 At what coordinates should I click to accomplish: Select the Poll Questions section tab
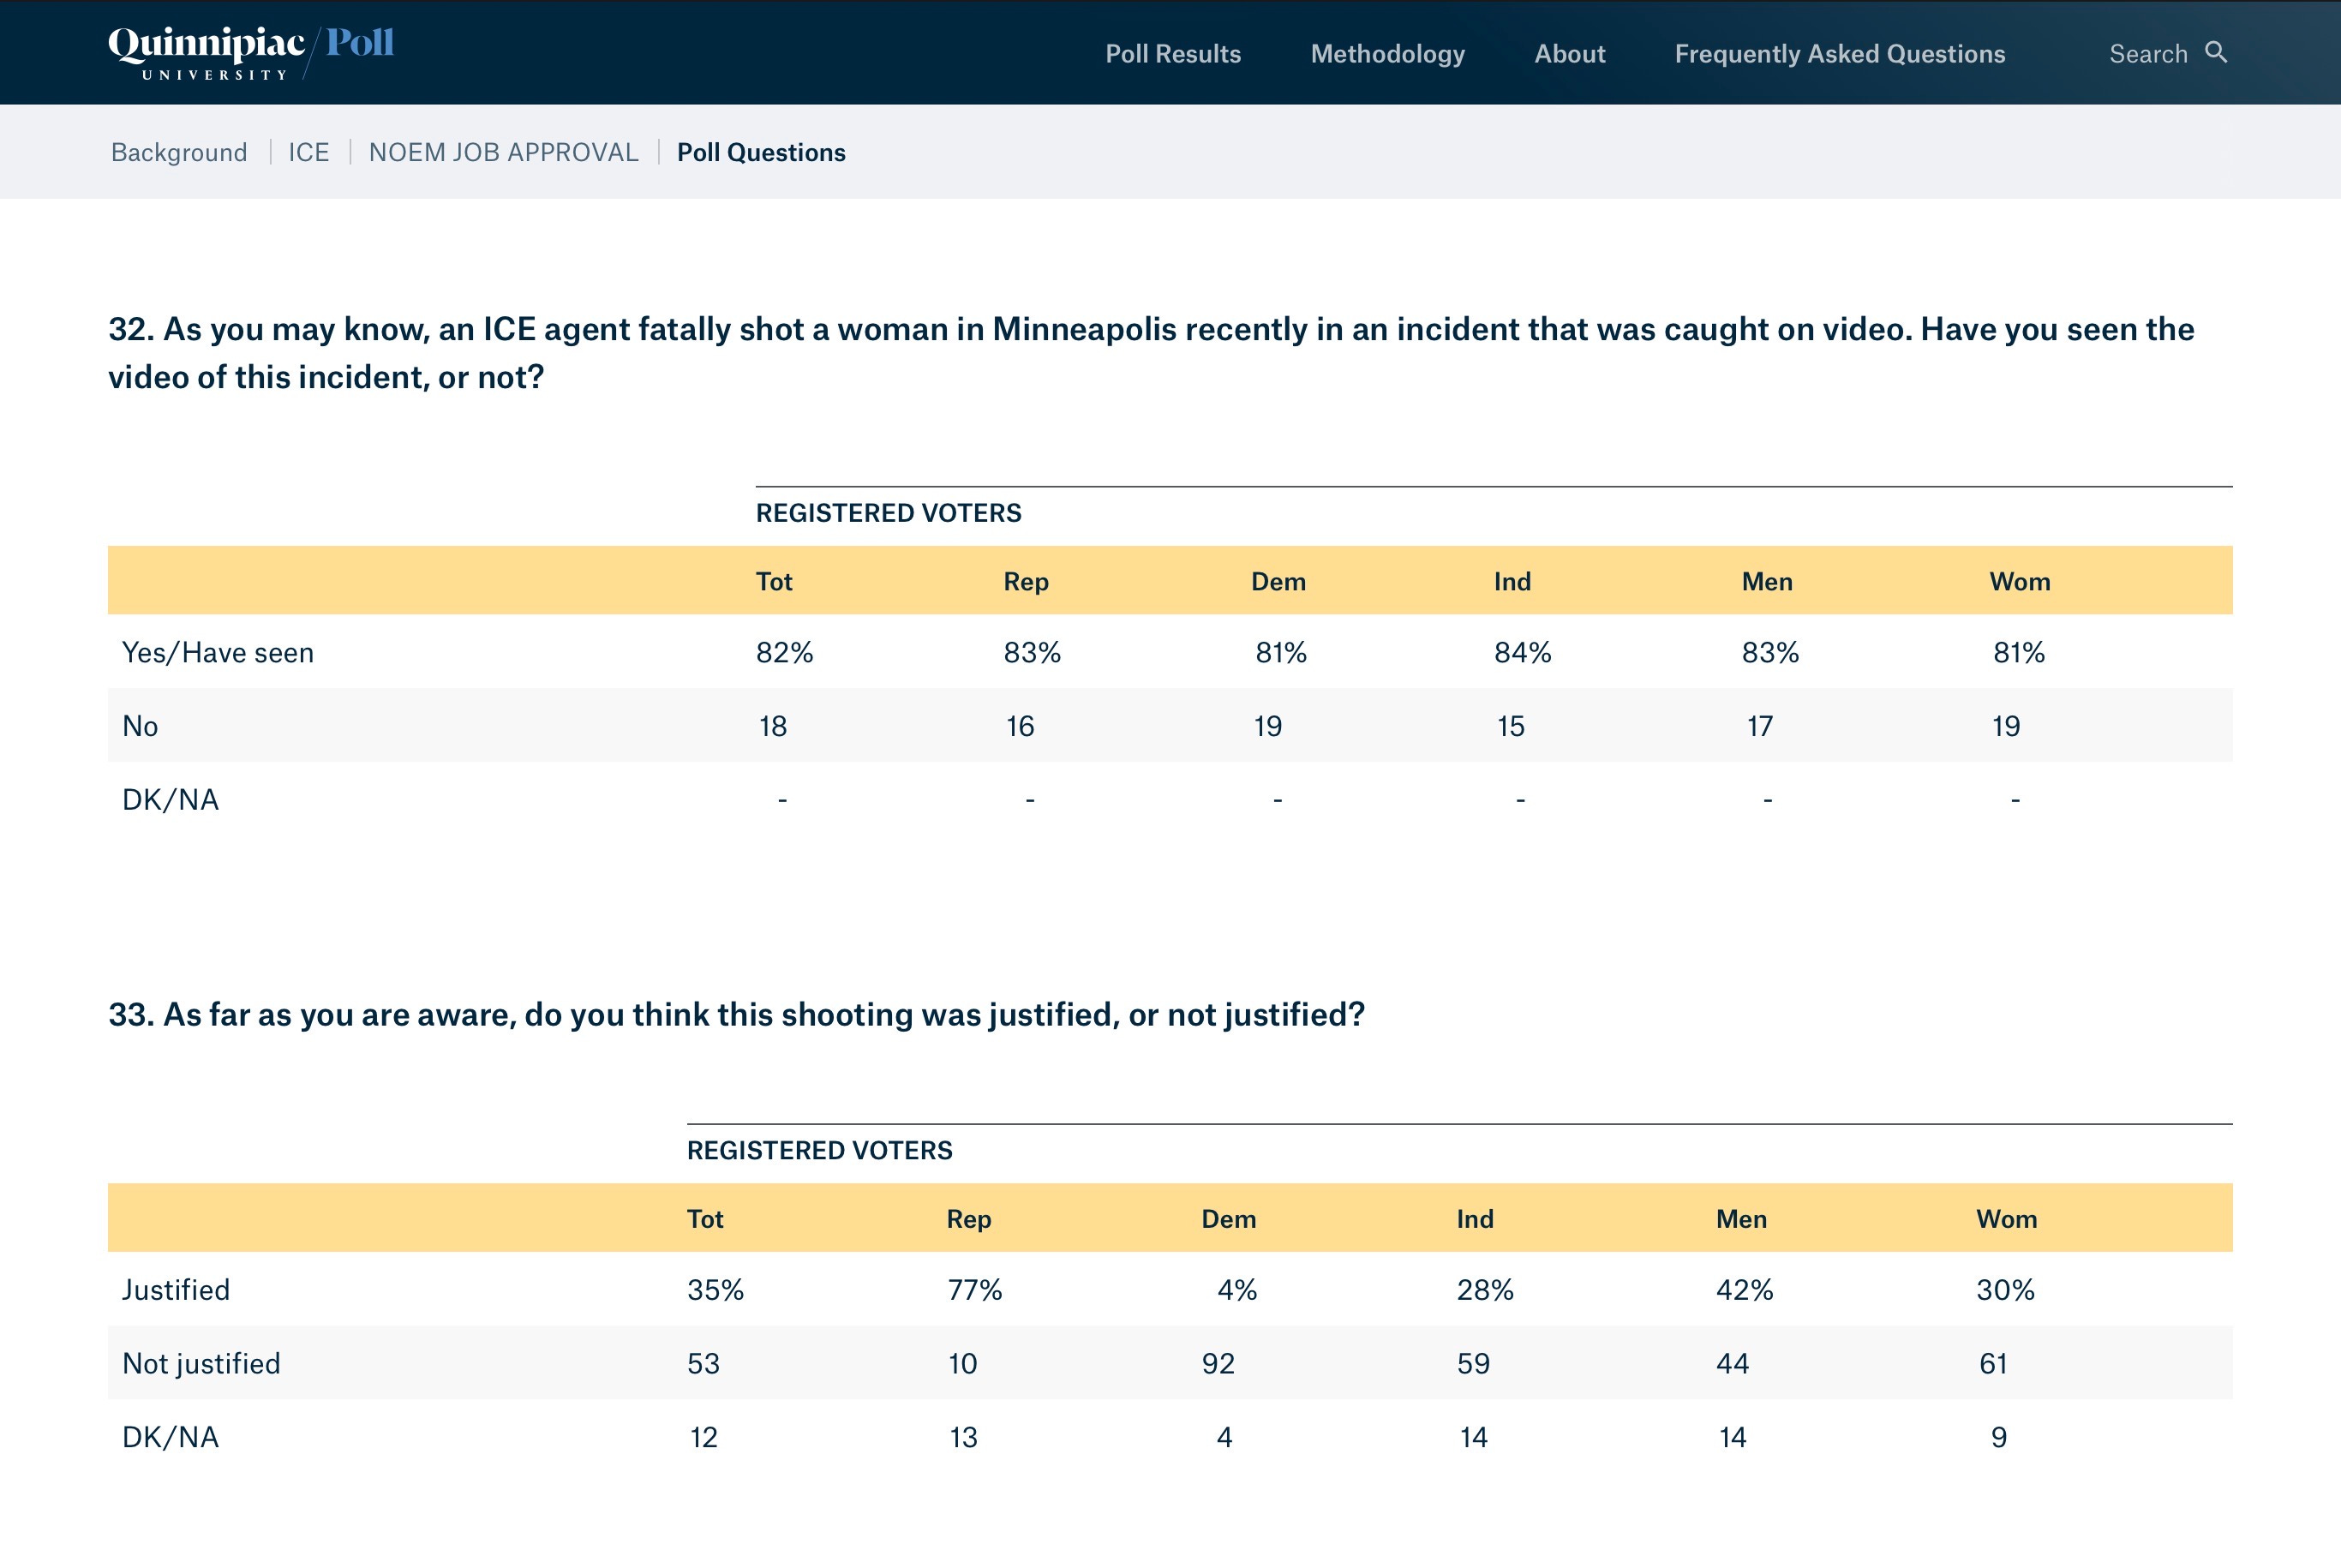pos(761,152)
